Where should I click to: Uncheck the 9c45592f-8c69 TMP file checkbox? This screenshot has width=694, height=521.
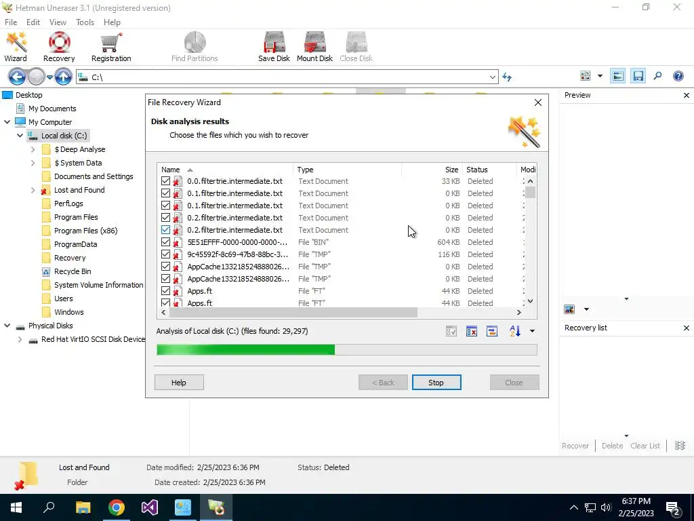pos(165,254)
